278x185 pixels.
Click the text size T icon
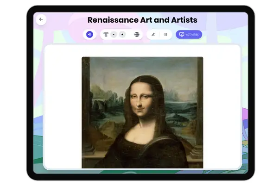(x=106, y=34)
